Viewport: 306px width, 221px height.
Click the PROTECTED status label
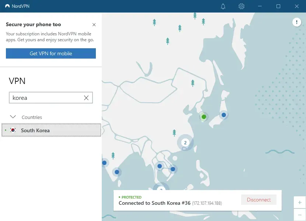click(131, 197)
